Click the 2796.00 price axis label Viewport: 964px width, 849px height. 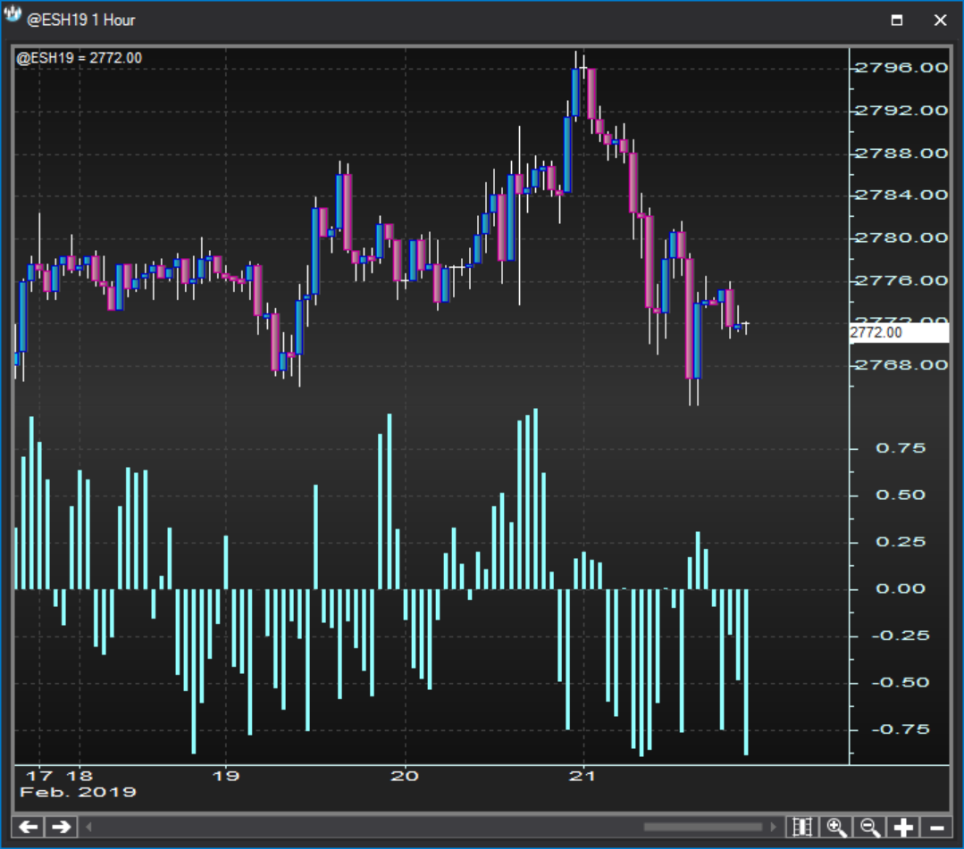coord(901,68)
